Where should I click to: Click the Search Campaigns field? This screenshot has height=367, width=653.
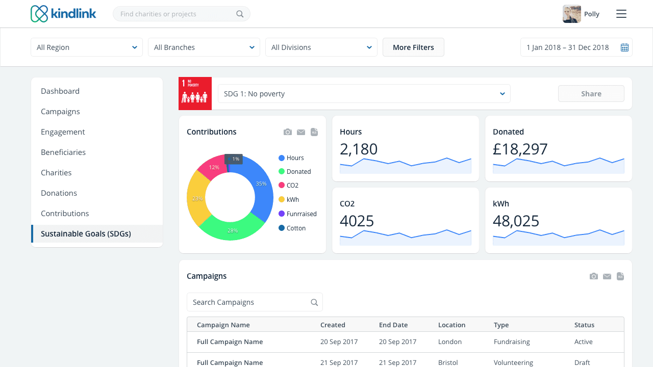[x=250, y=302]
